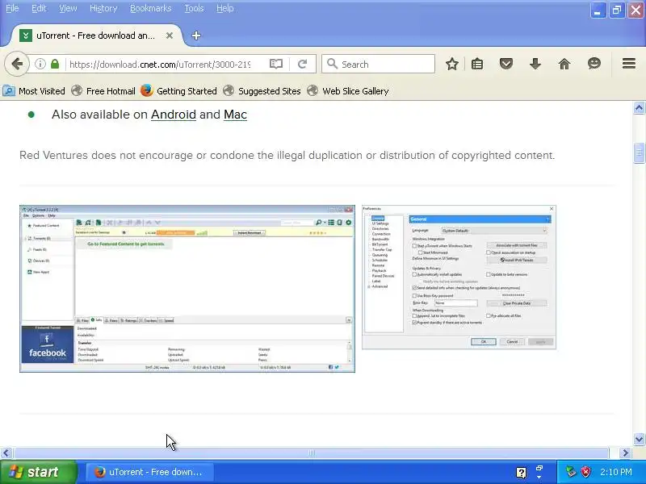646x484 pixels.
Task: Follow the Mac link
Action: coord(235,115)
